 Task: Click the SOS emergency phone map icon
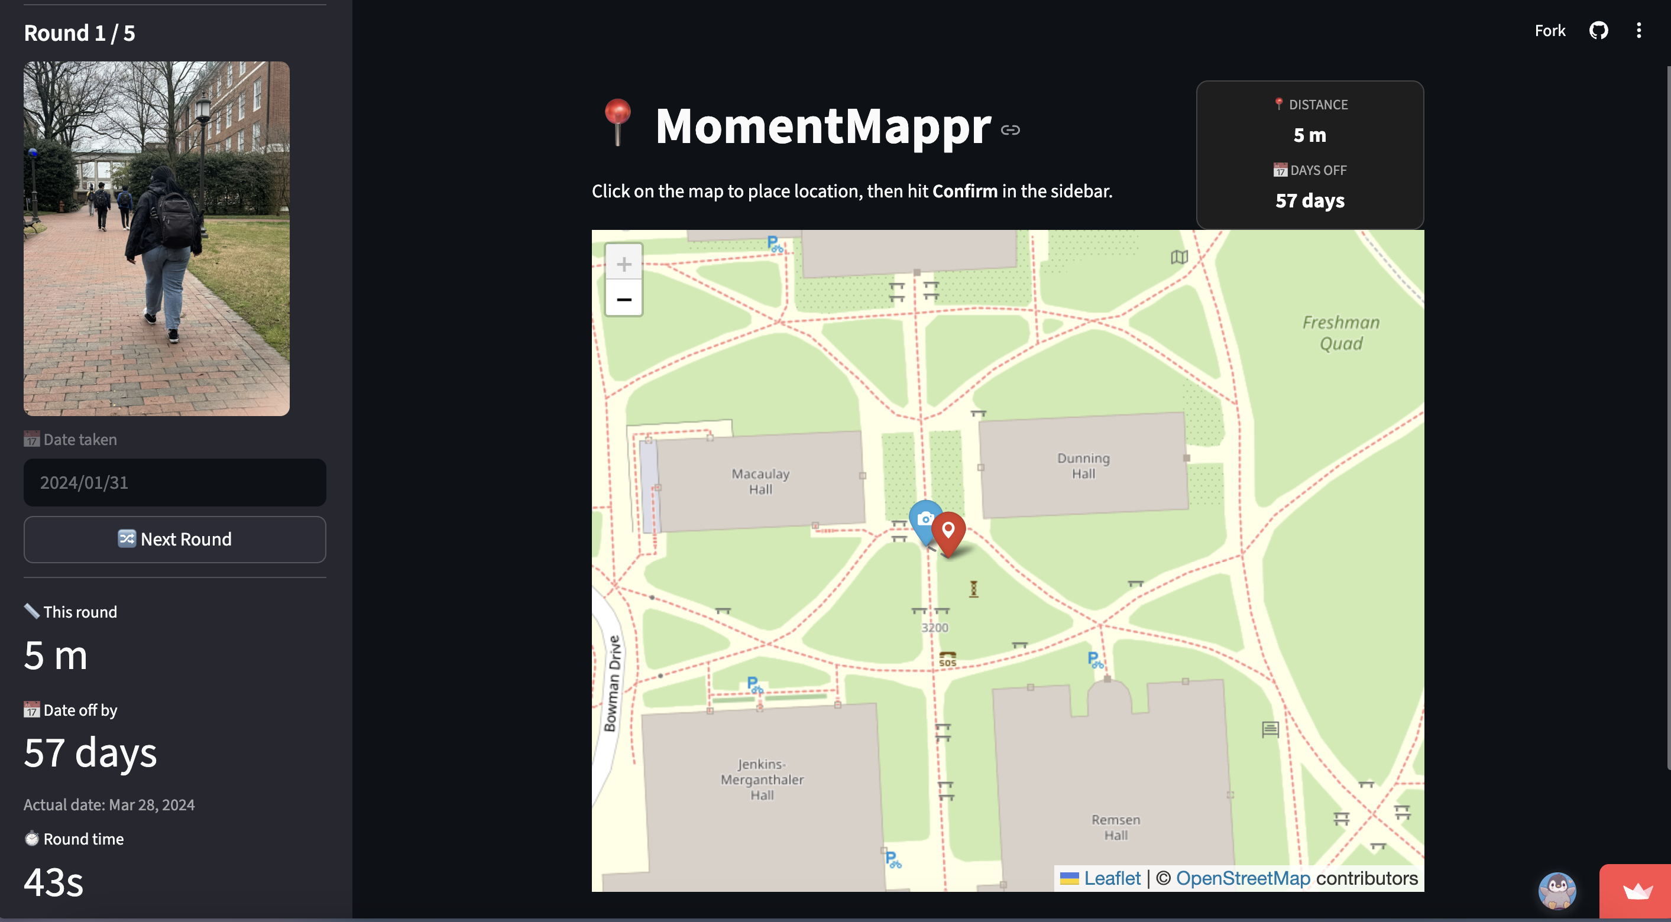947,660
